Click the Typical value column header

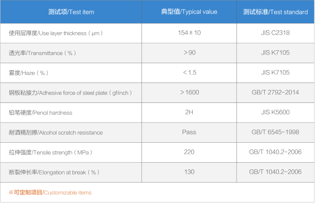coord(189,12)
